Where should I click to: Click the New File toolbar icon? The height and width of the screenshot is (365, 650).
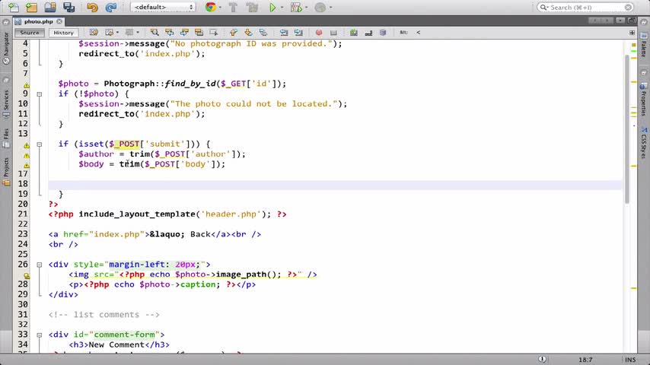pyautogui.click(x=14, y=7)
